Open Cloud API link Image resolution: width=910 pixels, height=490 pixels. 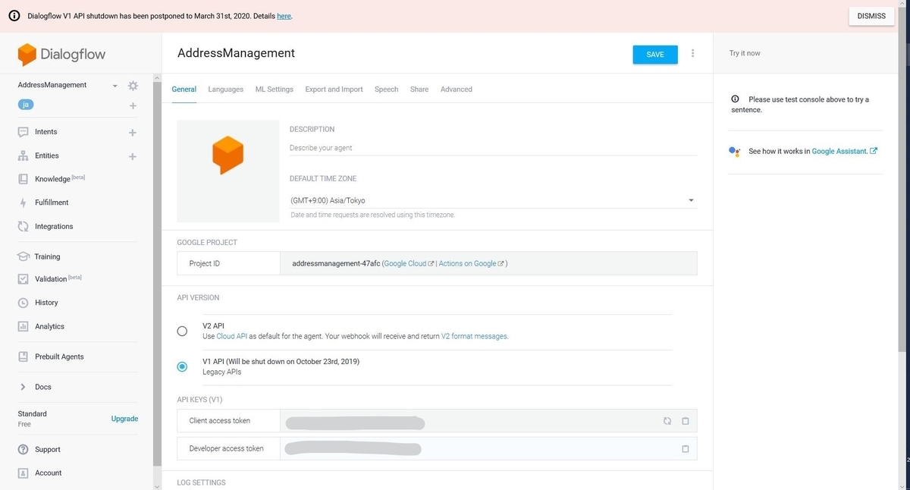(x=231, y=336)
